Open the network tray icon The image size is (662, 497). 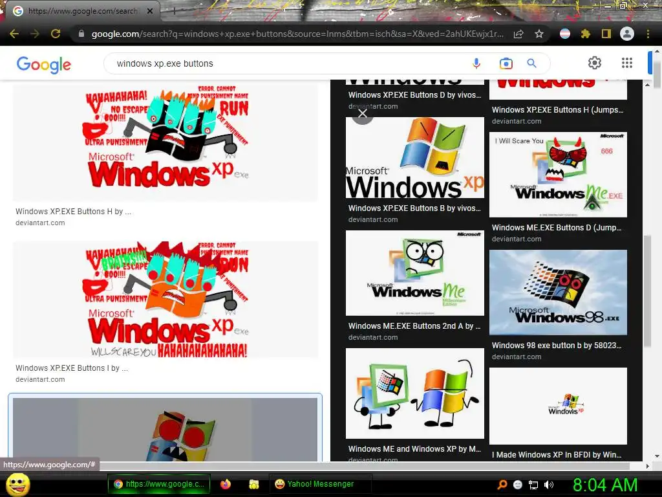click(533, 485)
